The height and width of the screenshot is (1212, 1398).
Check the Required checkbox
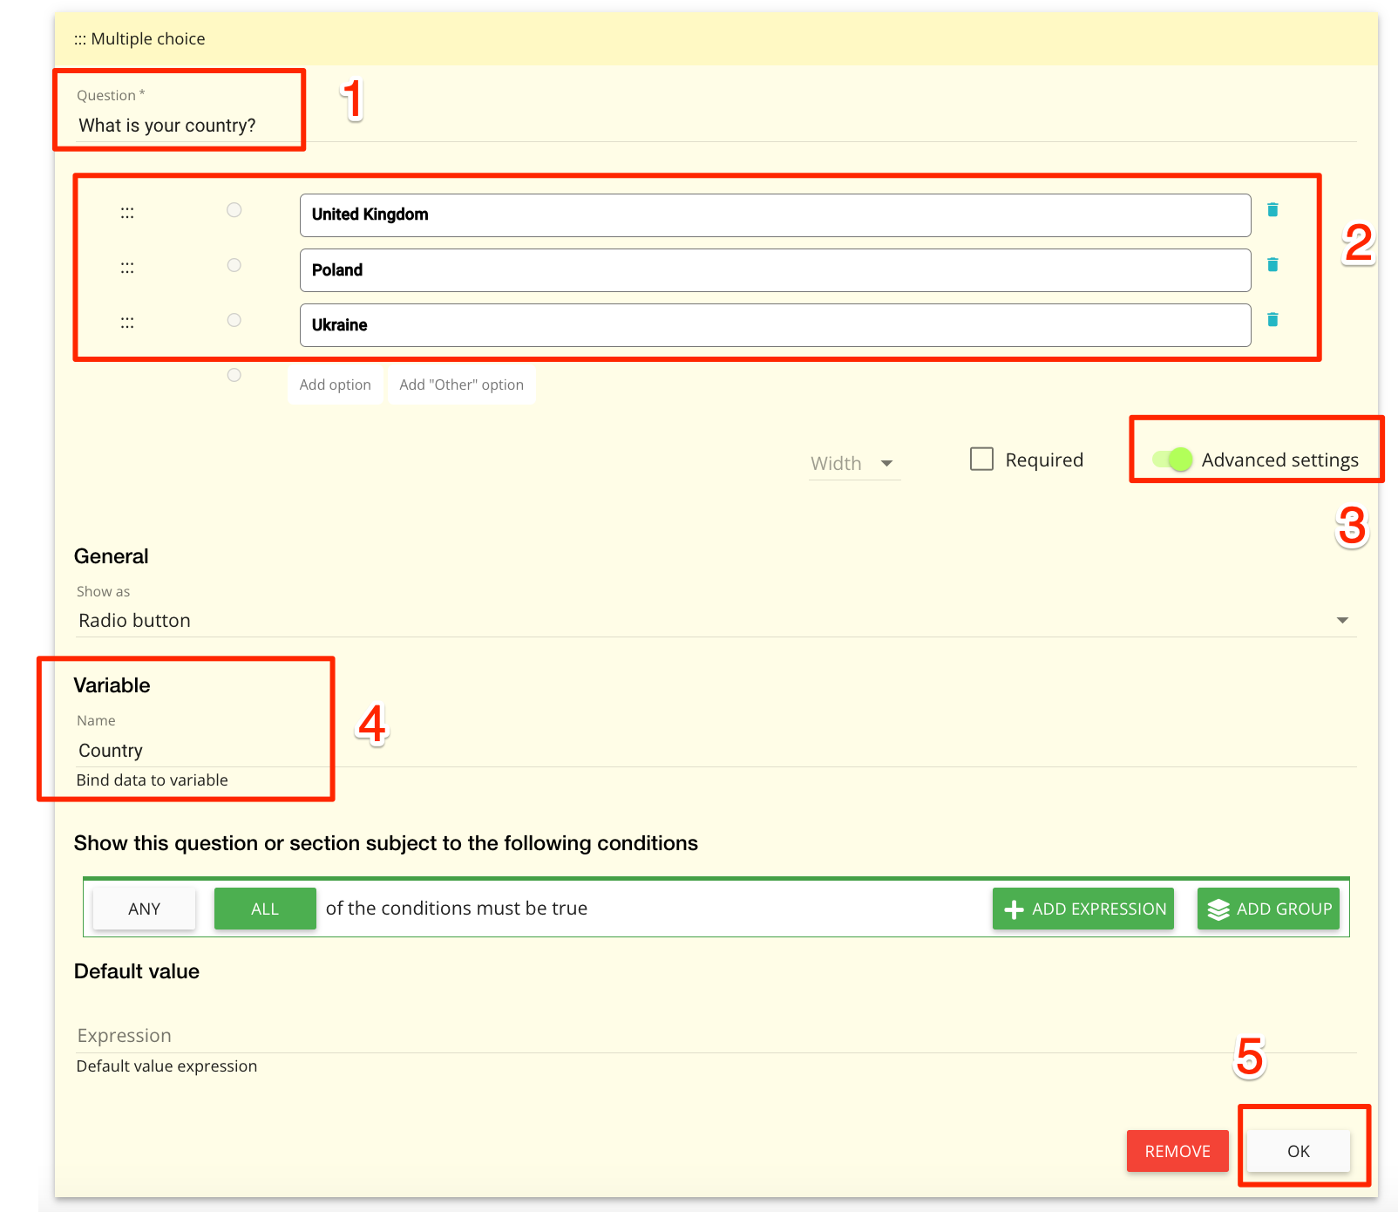click(x=981, y=460)
